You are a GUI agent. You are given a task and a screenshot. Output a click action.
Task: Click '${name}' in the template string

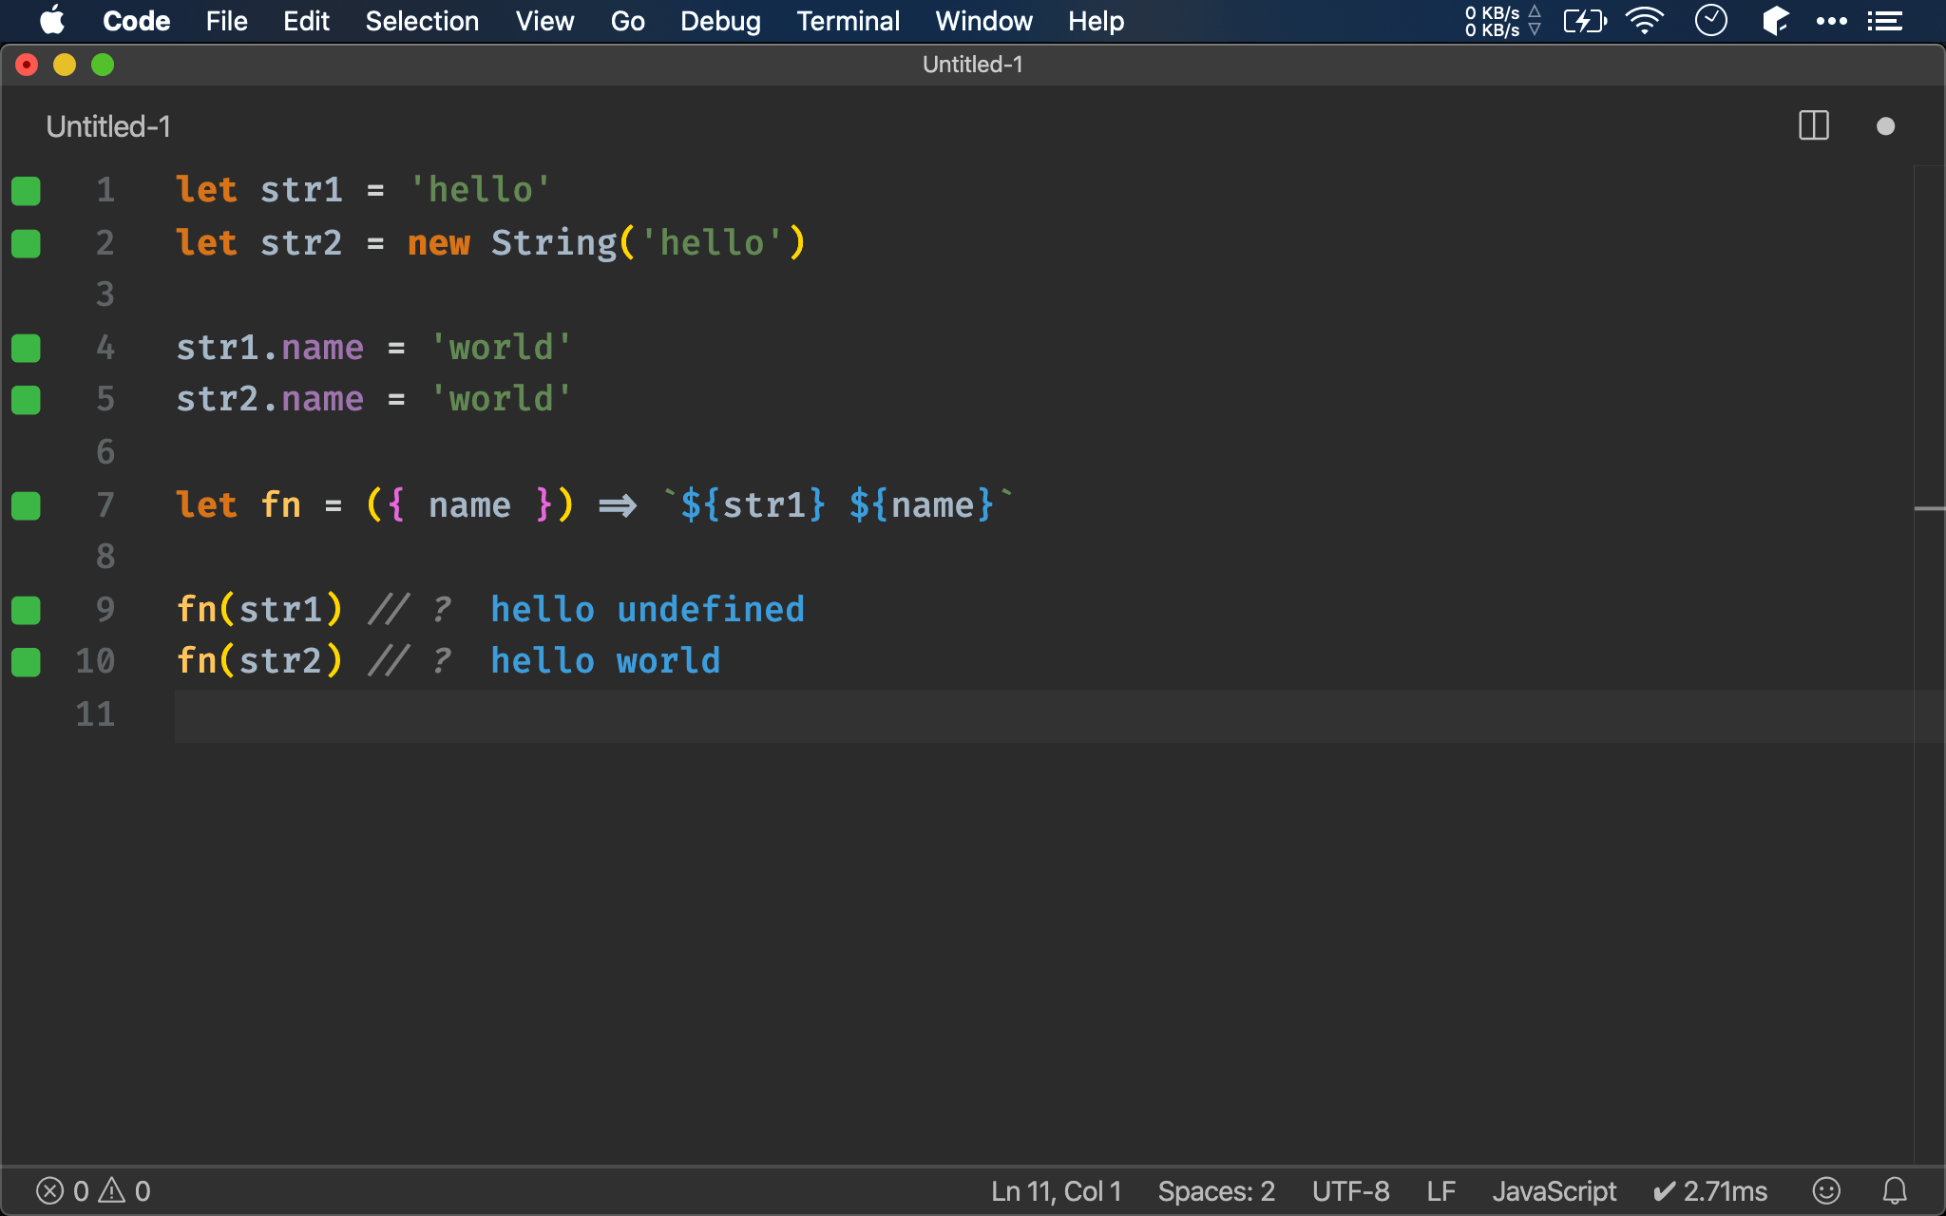coord(922,504)
